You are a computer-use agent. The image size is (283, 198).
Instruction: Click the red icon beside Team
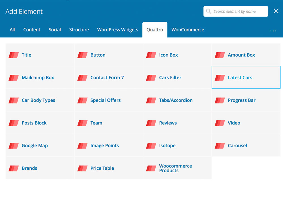82,123
